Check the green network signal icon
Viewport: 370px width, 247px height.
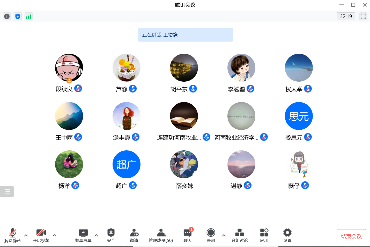[28, 17]
